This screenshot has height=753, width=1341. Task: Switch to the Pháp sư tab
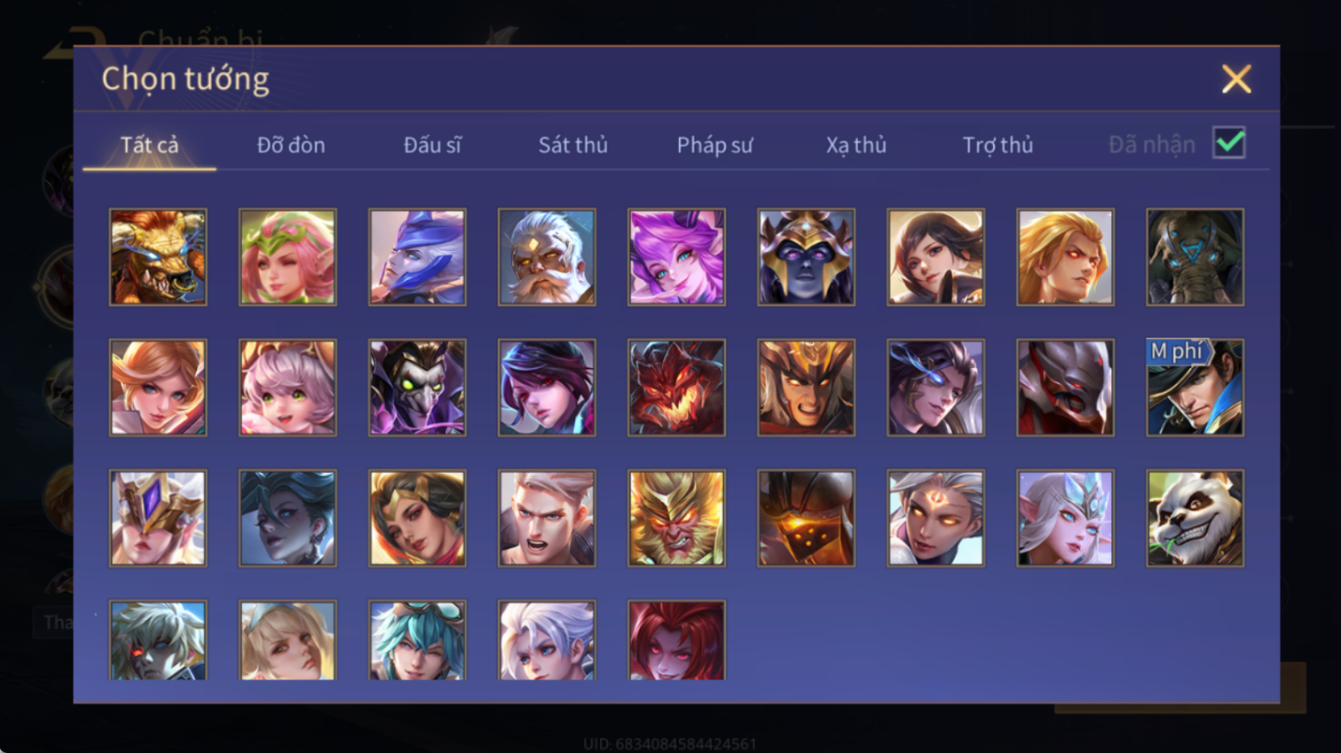[714, 145]
